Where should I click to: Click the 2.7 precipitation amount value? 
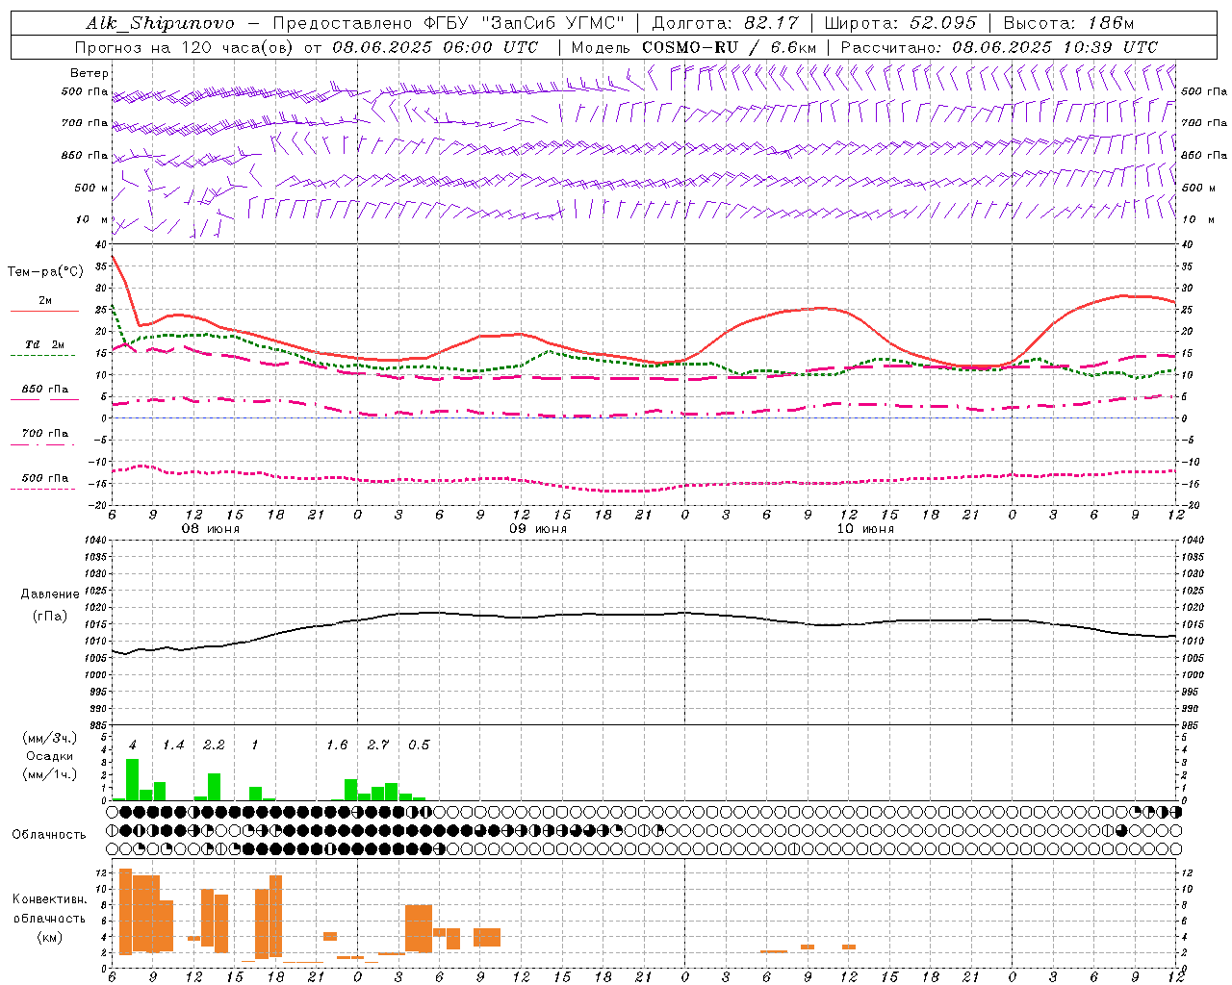[378, 745]
